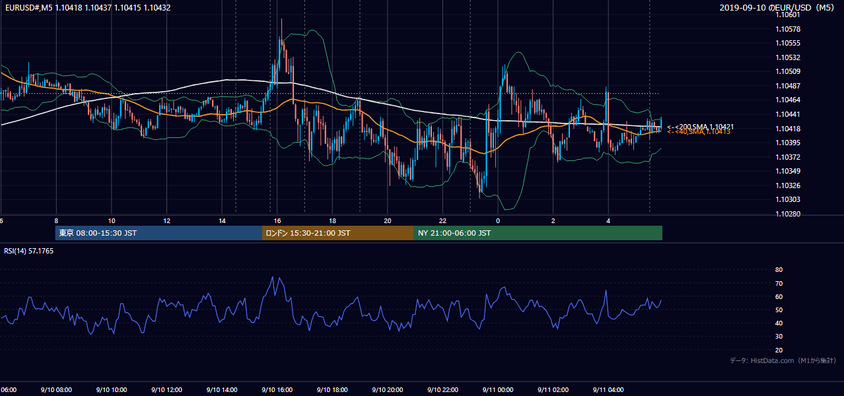Image resolution: width=844 pixels, height=396 pixels.
Task: Click price level 1.10487 on the axis
Action: pos(787,86)
